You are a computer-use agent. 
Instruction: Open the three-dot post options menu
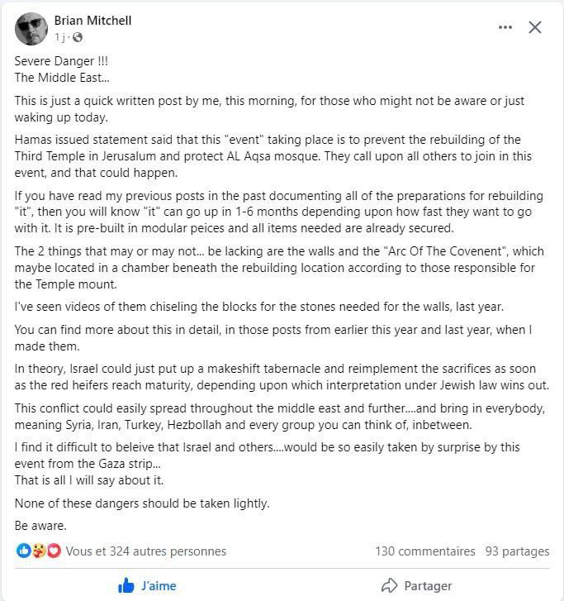tap(505, 27)
